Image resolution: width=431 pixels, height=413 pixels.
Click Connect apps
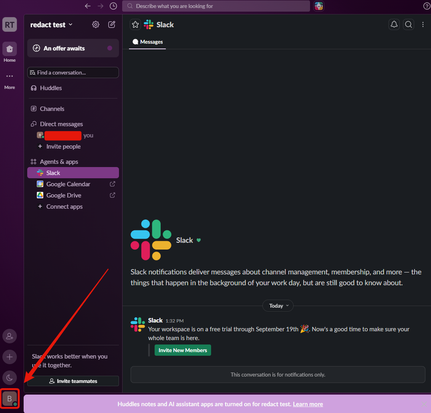[73, 207]
